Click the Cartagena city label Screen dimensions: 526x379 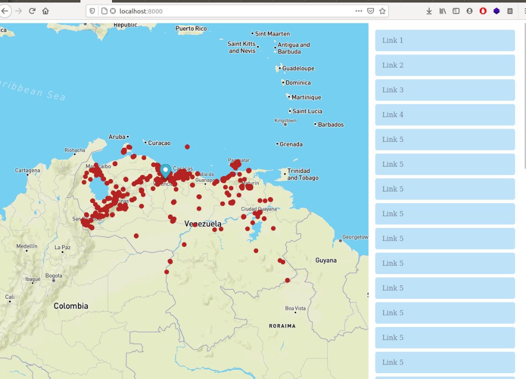click(27, 171)
